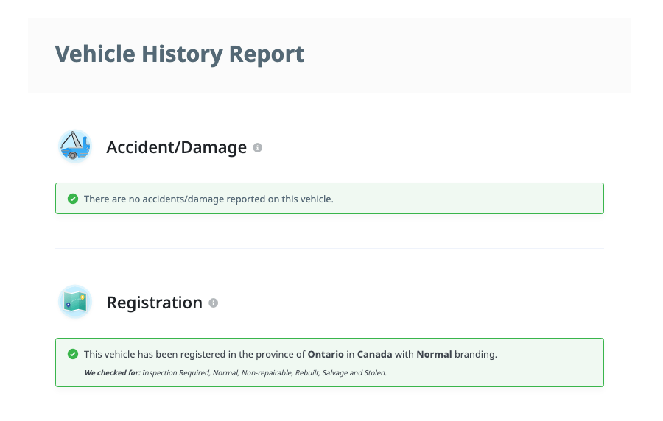Image resolution: width=663 pixels, height=421 pixels.
Task: Click the folded map Registration icon
Action: pos(75,302)
